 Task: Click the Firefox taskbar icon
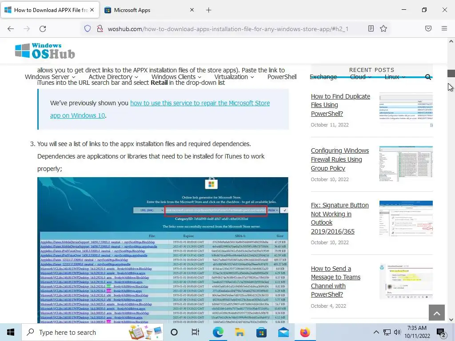305,332
